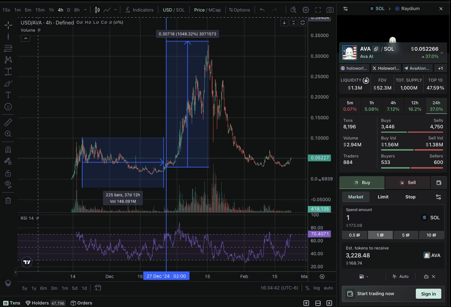Expand the chart style dropdown arrow

click(x=115, y=10)
